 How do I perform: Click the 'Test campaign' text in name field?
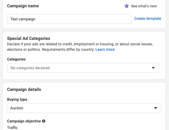[23, 19]
